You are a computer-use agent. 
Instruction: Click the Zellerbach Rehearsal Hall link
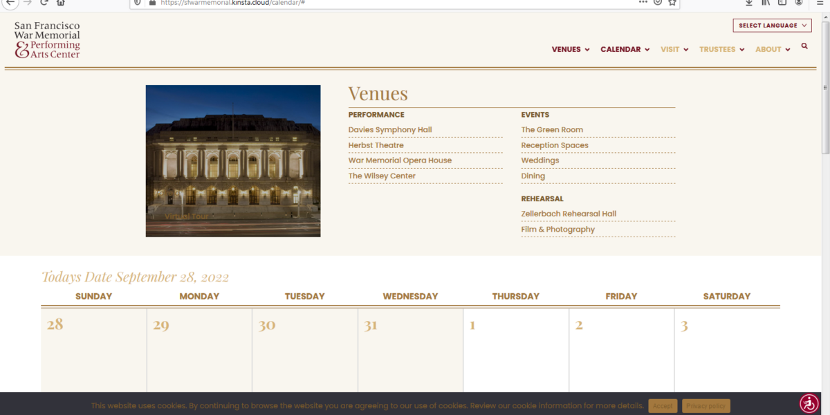[568, 214]
